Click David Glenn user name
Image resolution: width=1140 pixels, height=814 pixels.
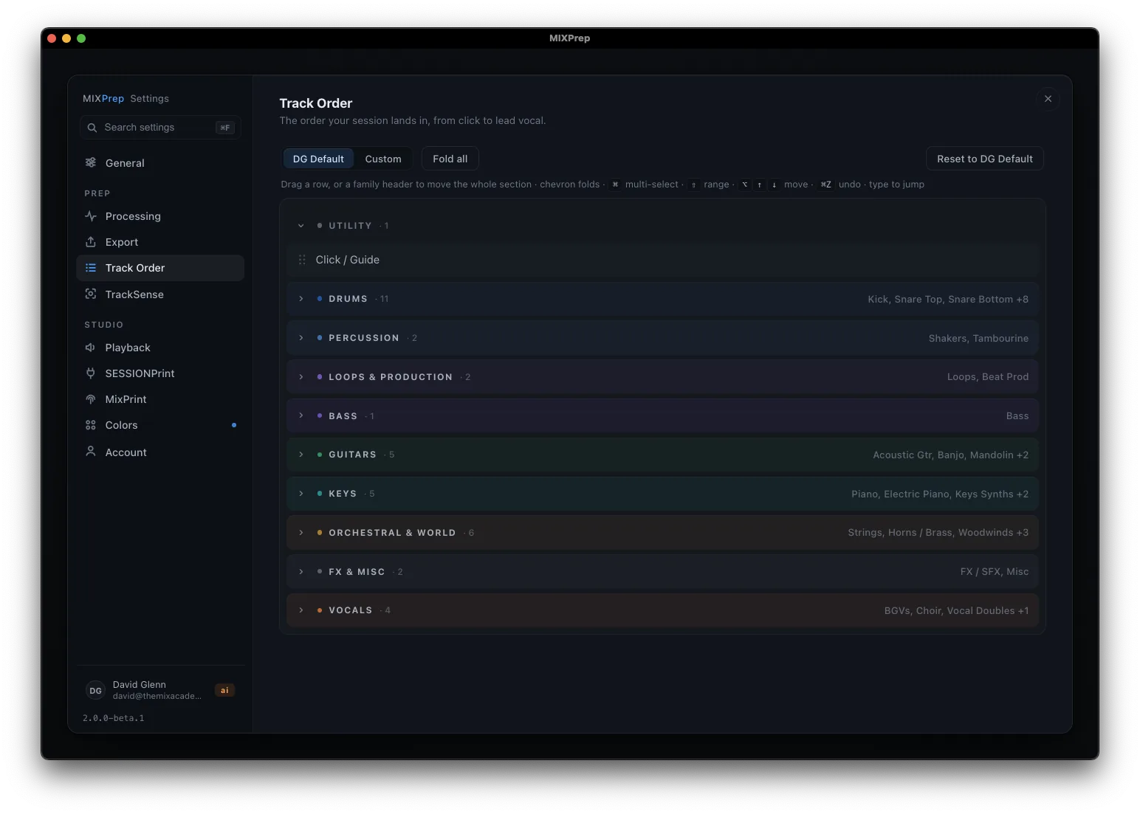(x=139, y=685)
